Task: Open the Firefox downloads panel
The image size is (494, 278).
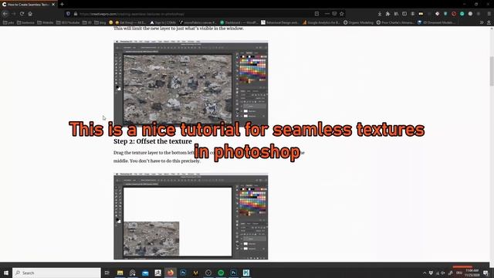Action: (380, 14)
